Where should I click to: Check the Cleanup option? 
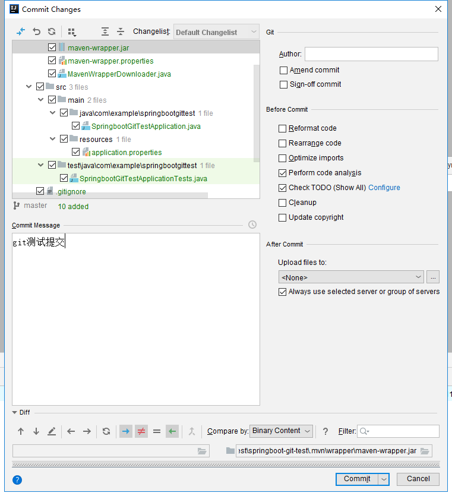coord(282,203)
